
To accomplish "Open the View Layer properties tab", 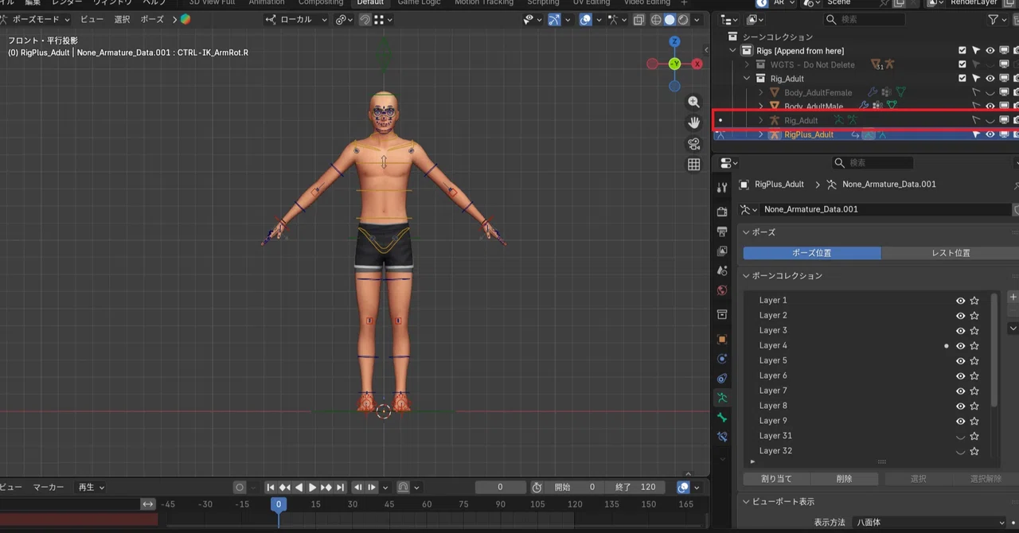I will point(722,251).
